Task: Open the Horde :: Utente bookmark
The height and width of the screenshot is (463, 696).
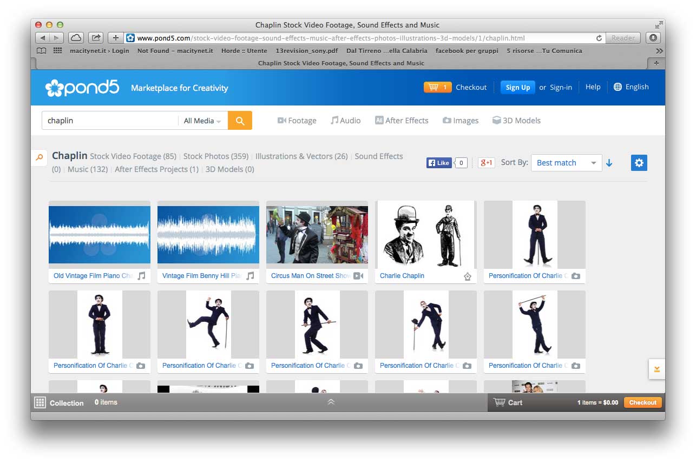Action: coord(244,51)
